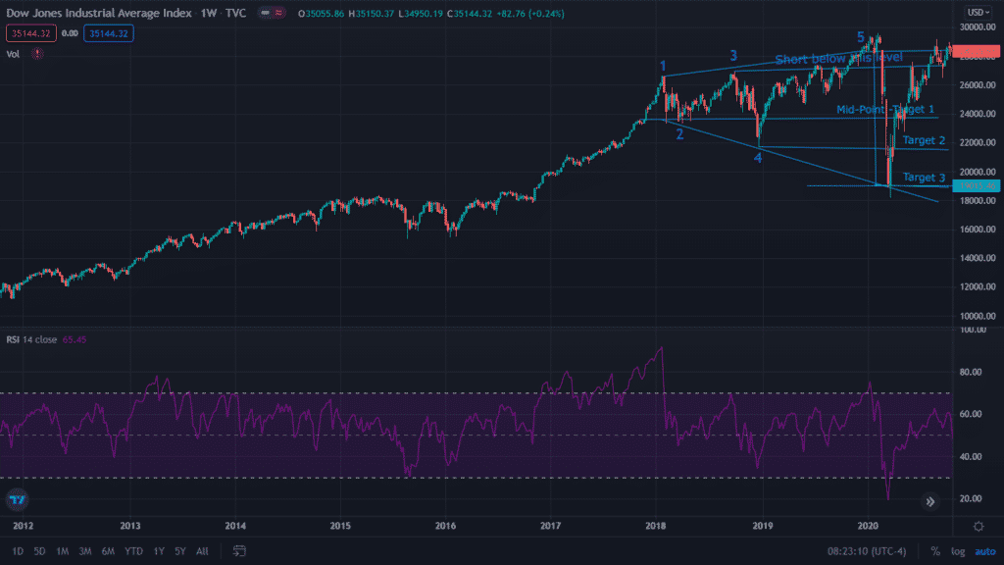
Task: Click the TVC exchange label in the chart legend
Action: pos(234,14)
